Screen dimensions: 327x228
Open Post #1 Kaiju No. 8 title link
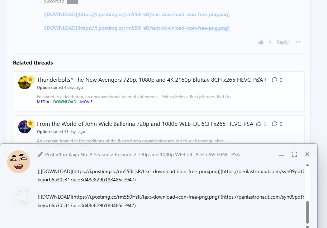142,155
